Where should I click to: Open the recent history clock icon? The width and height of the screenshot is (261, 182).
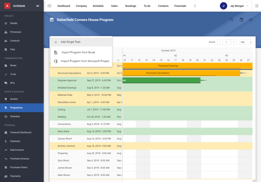[x=49, y=6]
